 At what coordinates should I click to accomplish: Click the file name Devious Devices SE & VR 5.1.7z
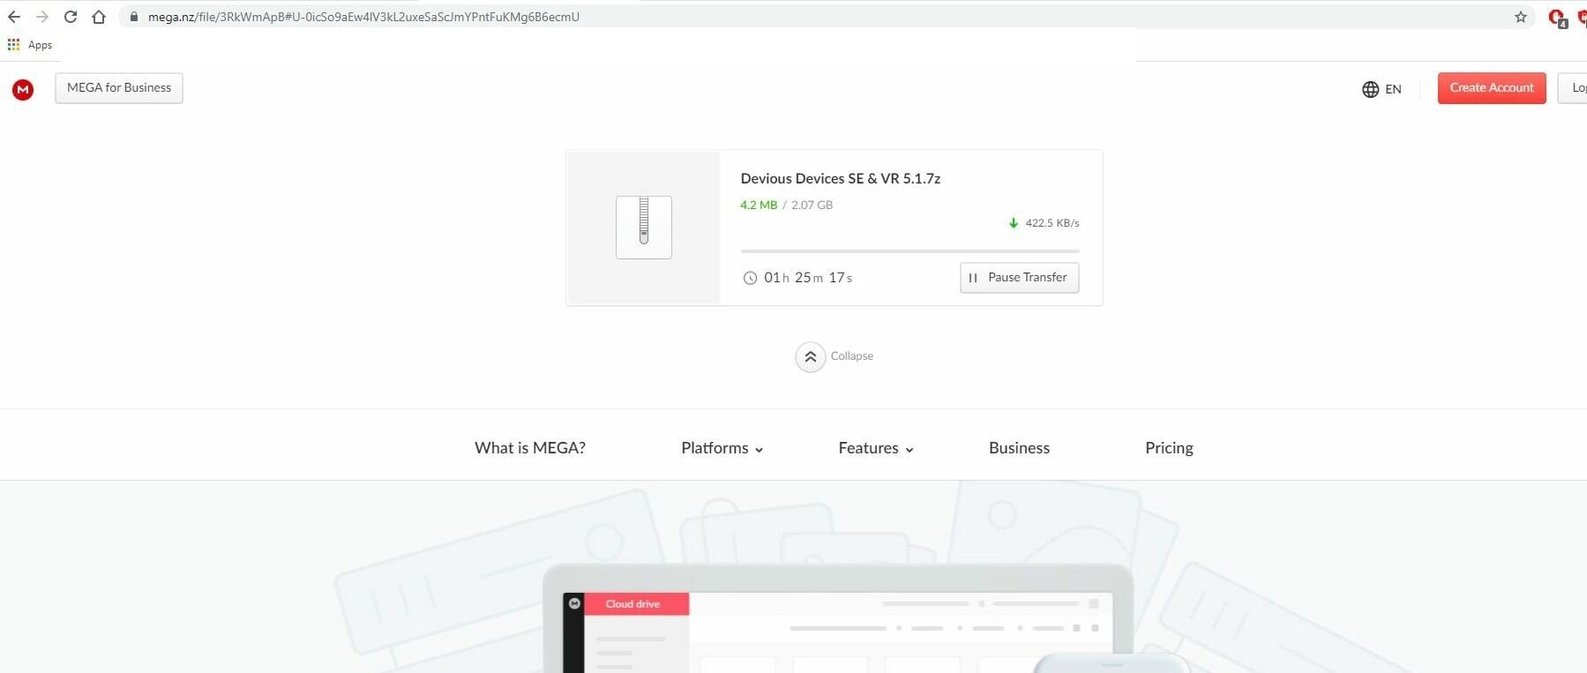coord(840,178)
